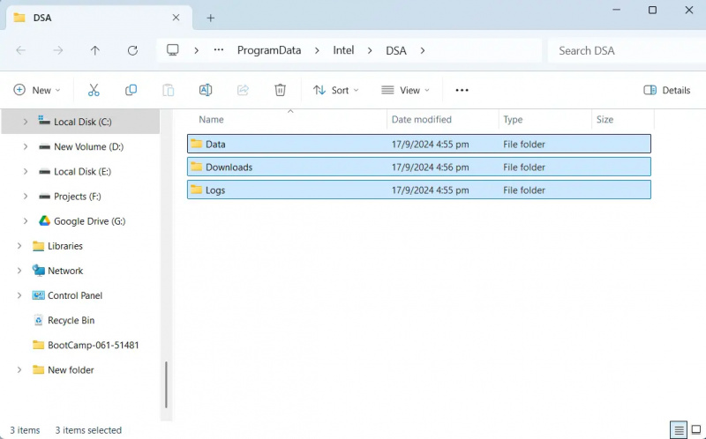Image resolution: width=706 pixels, height=439 pixels.
Task: Click File folder type in Logs row
Action: point(524,190)
